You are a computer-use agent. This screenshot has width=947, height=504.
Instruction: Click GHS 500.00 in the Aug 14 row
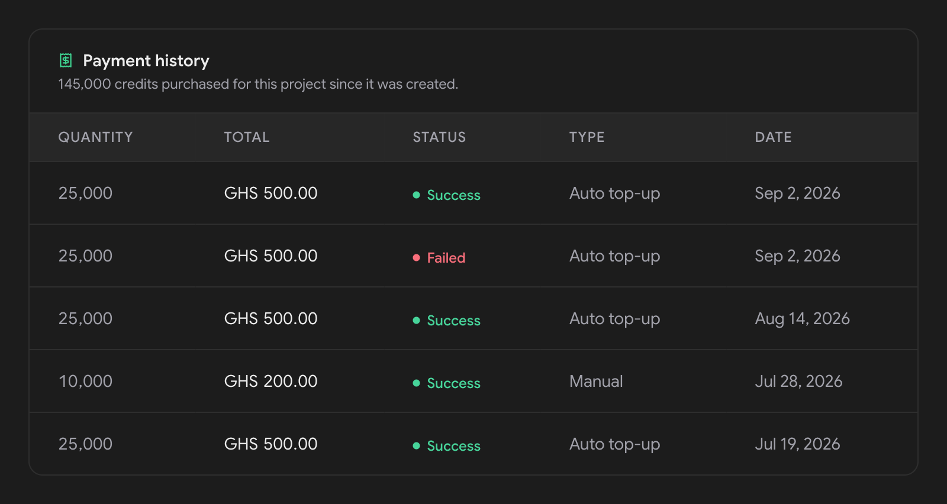[270, 319]
